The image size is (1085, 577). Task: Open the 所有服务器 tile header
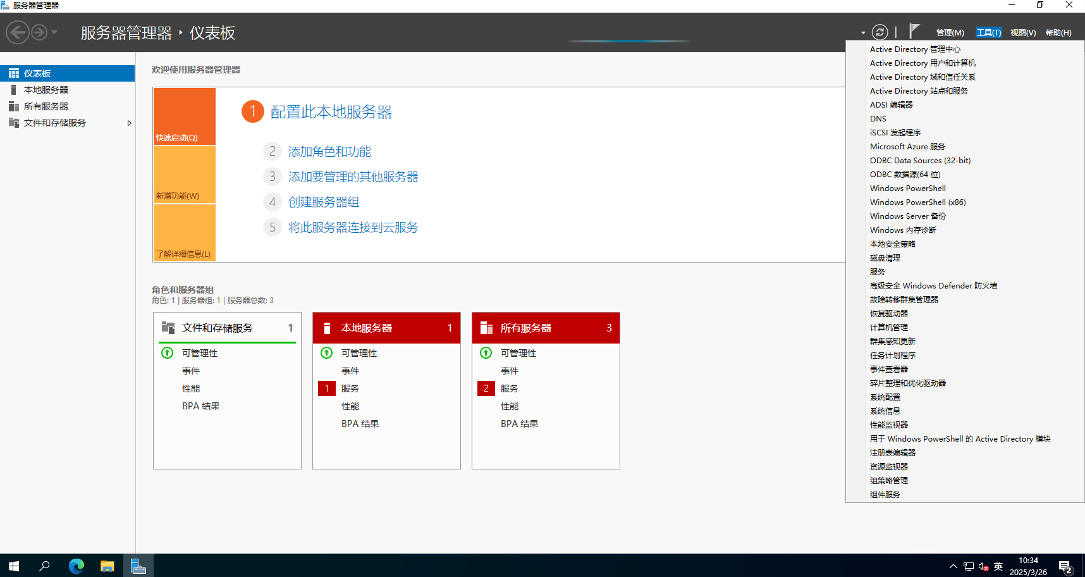point(546,328)
